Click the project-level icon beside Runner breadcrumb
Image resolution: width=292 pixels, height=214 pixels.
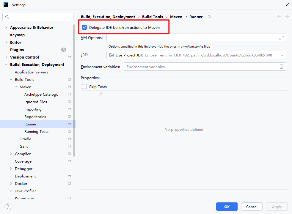pos(209,17)
